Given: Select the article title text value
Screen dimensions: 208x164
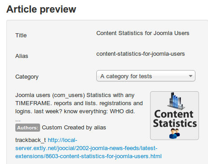Looking at the screenshot, I should pos(143,33).
